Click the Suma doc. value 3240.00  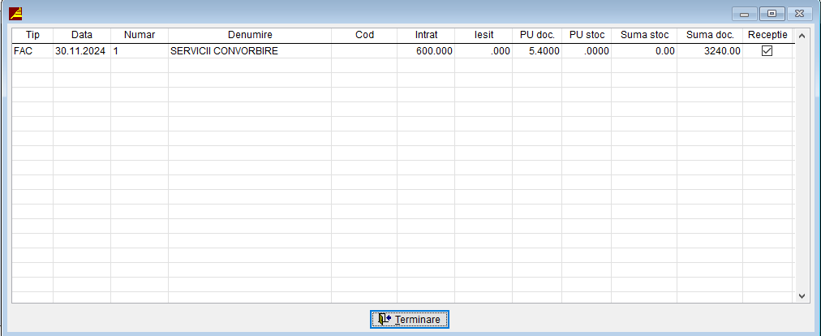click(710, 50)
